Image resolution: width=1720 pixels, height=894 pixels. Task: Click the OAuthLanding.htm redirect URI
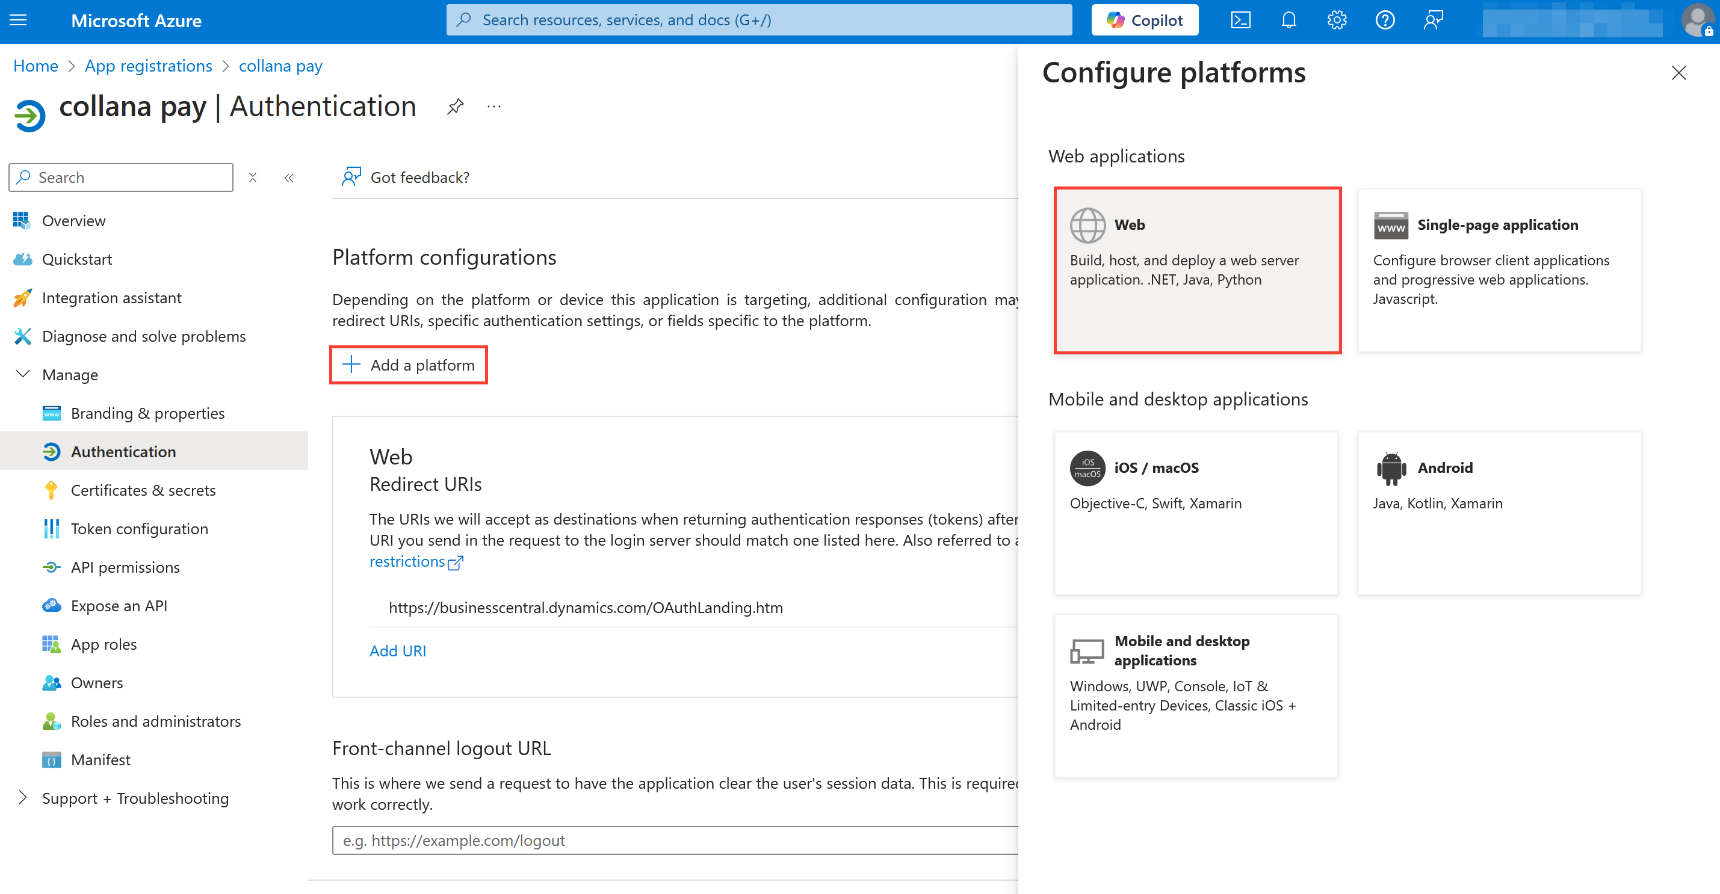(586, 607)
